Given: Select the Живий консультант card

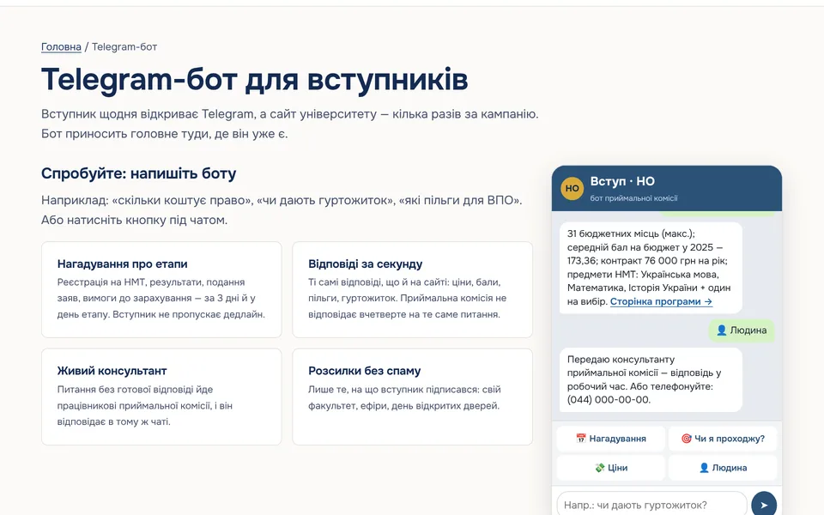Looking at the screenshot, I should coord(161,397).
